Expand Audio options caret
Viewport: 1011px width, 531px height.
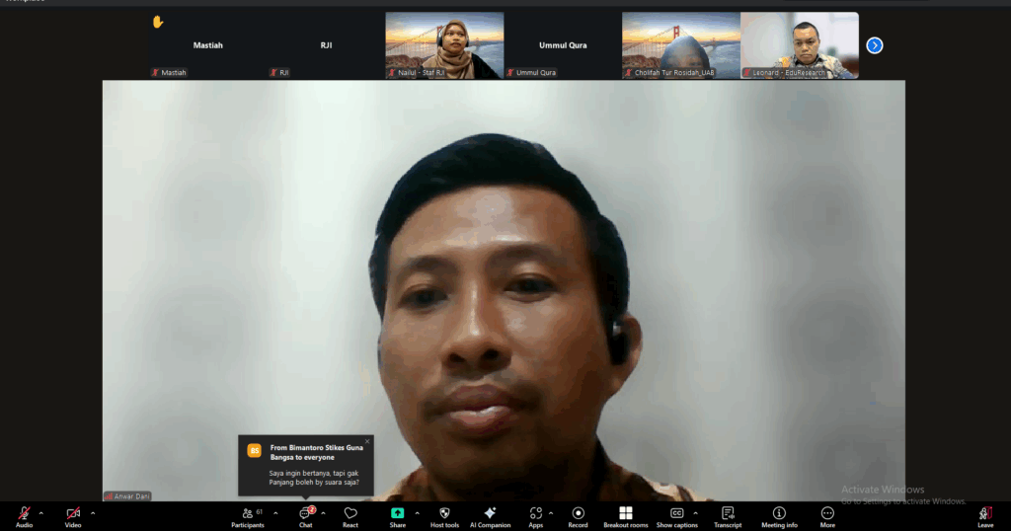pos(41,513)
